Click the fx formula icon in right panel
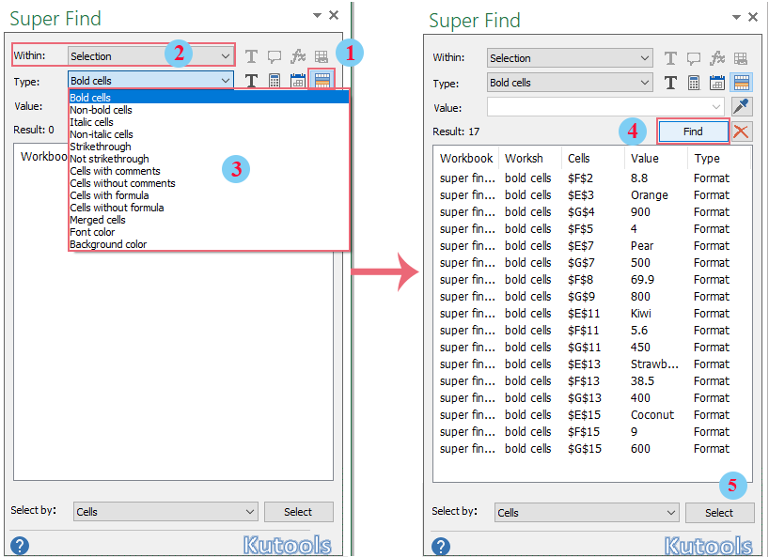Viewport: 769px width, 557px height. click(717, 58)
